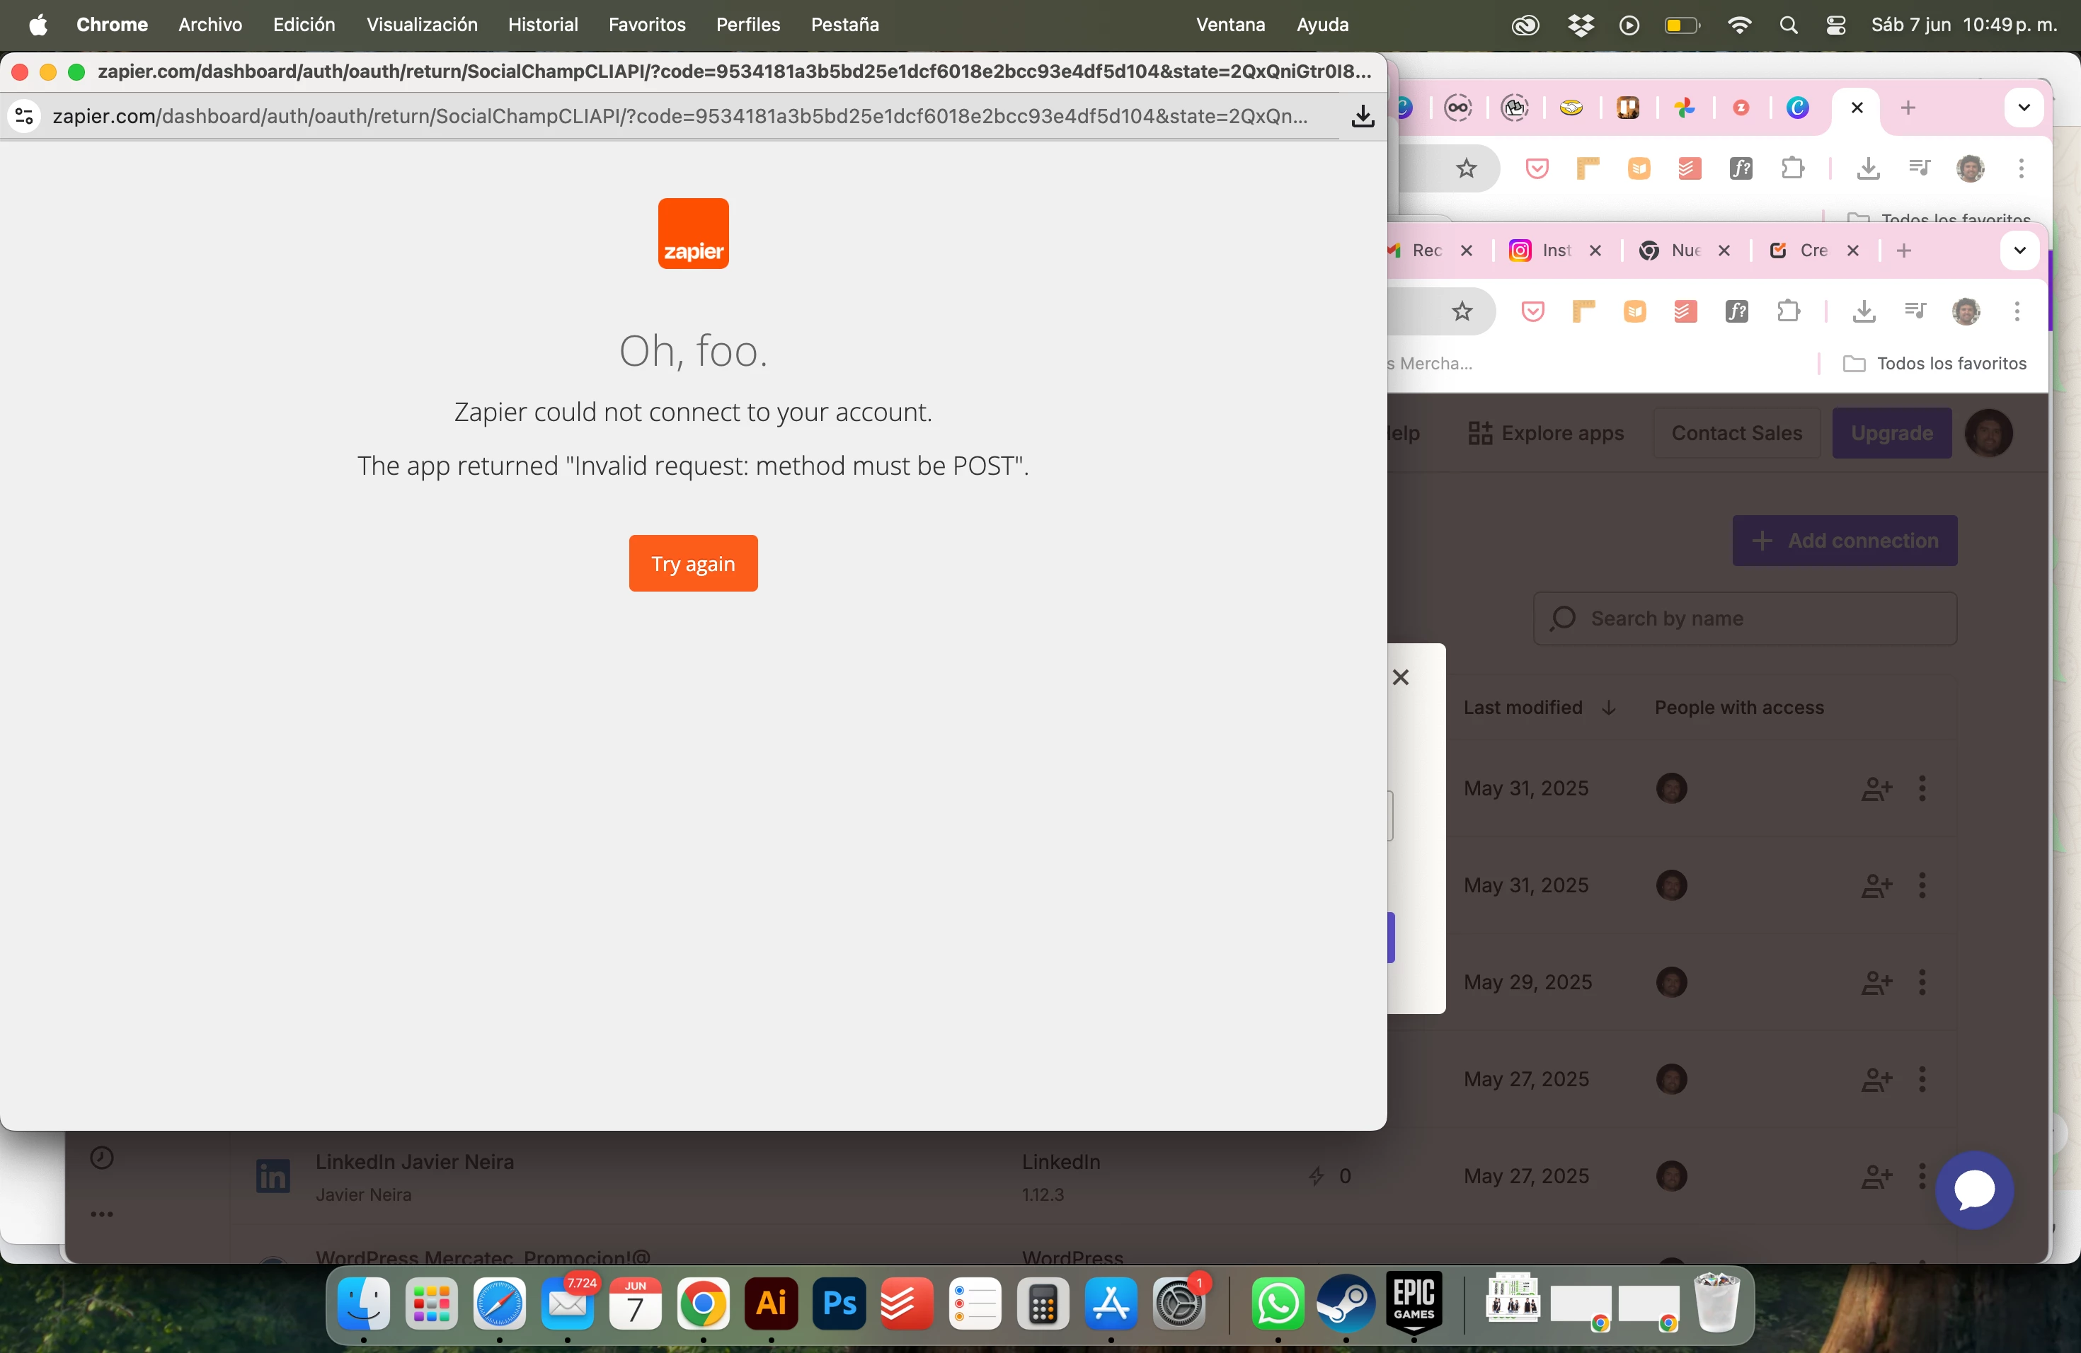This screenshot has height=1353, width=2081.
Task: Click the Upgrade button in the Zapier window
Action: pyautogui.click(x=1891, y=432)
